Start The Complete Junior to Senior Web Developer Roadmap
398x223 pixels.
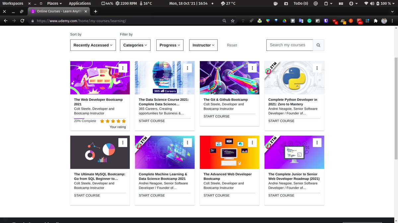(x=281, y=196)
